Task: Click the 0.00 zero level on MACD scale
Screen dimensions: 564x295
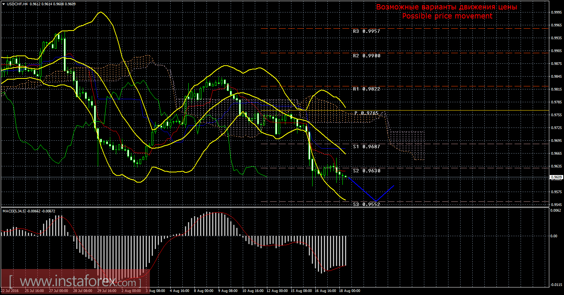Action: point(553,236)
